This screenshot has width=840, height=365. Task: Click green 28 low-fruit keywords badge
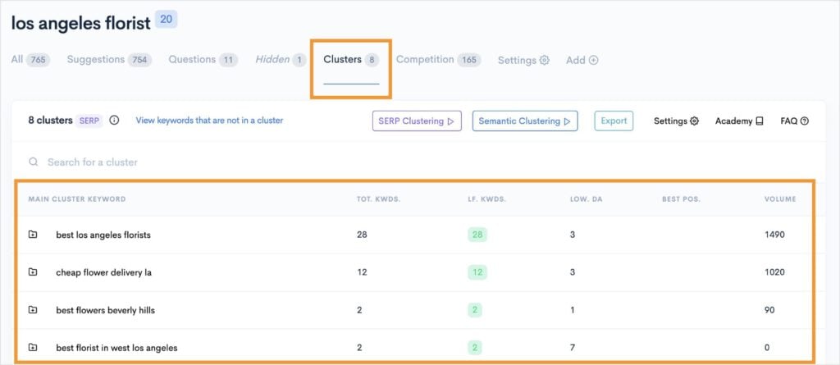point(477,235)
